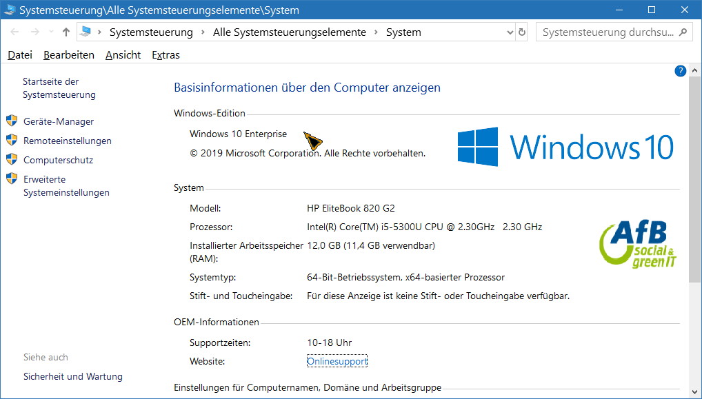Image resolution: width=702 pixels, height=399 pixels.
Task: Expand chevron before Systemsteuerung breadcrumb
Action: 99,32
